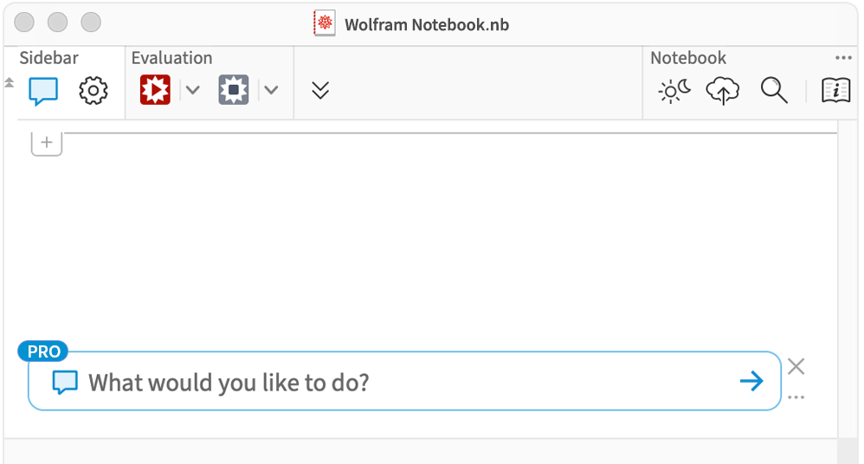Image resolution: width=864 pixels, height=464 pixels.
Task: Click the gray Abort evaluation icon
Action: point(234,90)
